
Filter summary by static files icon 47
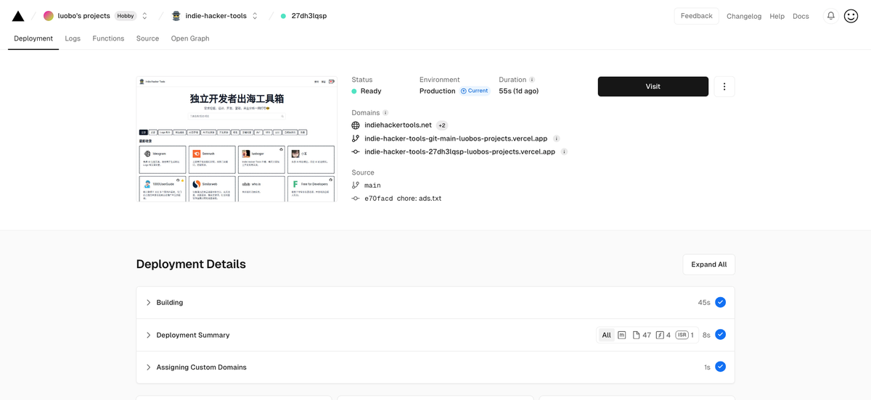click(x=641, y=335)
